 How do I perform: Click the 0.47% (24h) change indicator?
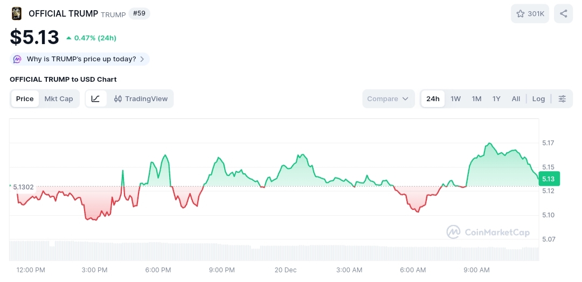tap(91, 38)
